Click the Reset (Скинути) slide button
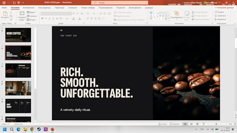The height and width of the screenshot is (133, 237). pos(32,16)
